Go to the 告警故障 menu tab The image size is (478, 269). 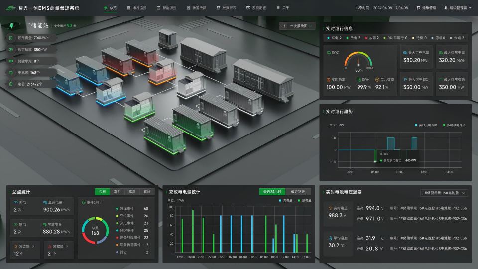pyautogui.click(x=196, y=8)
